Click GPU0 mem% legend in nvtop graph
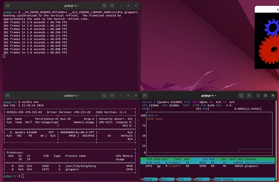The height and width of the screenshot is (182, 279). pyautogui.click(x=154, y=119)
